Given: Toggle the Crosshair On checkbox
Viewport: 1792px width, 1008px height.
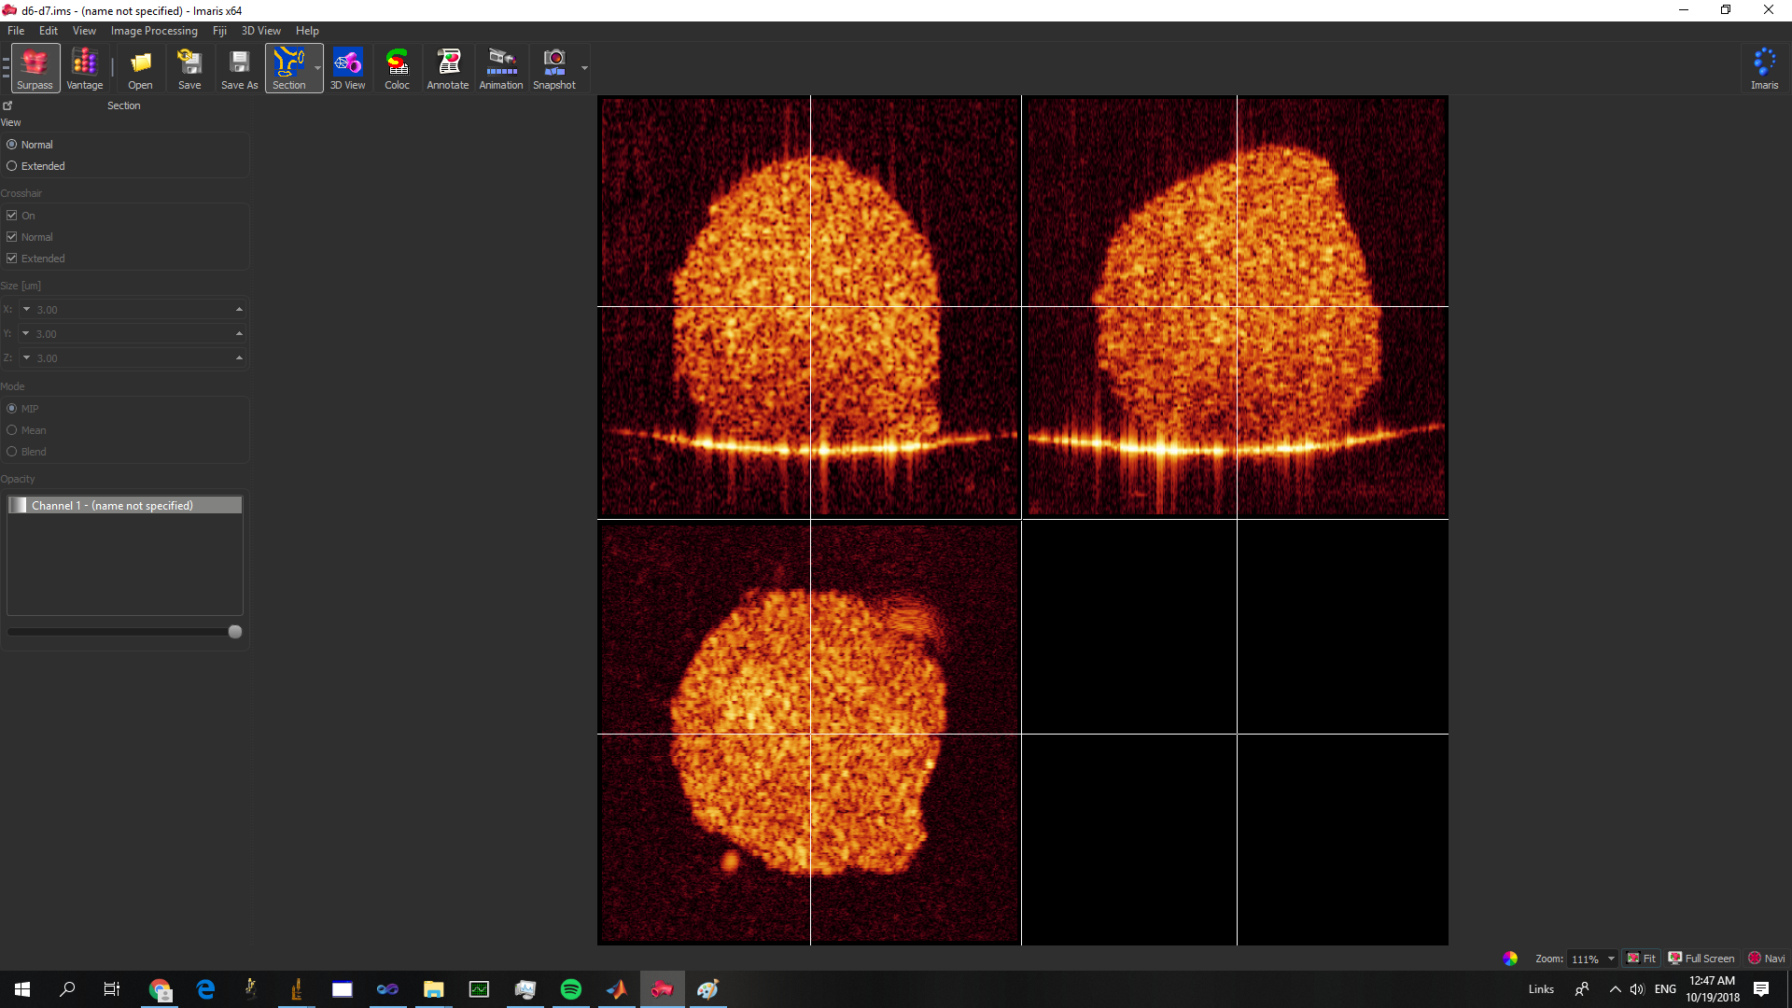Looking at the screenshot, I should (12, 216).
